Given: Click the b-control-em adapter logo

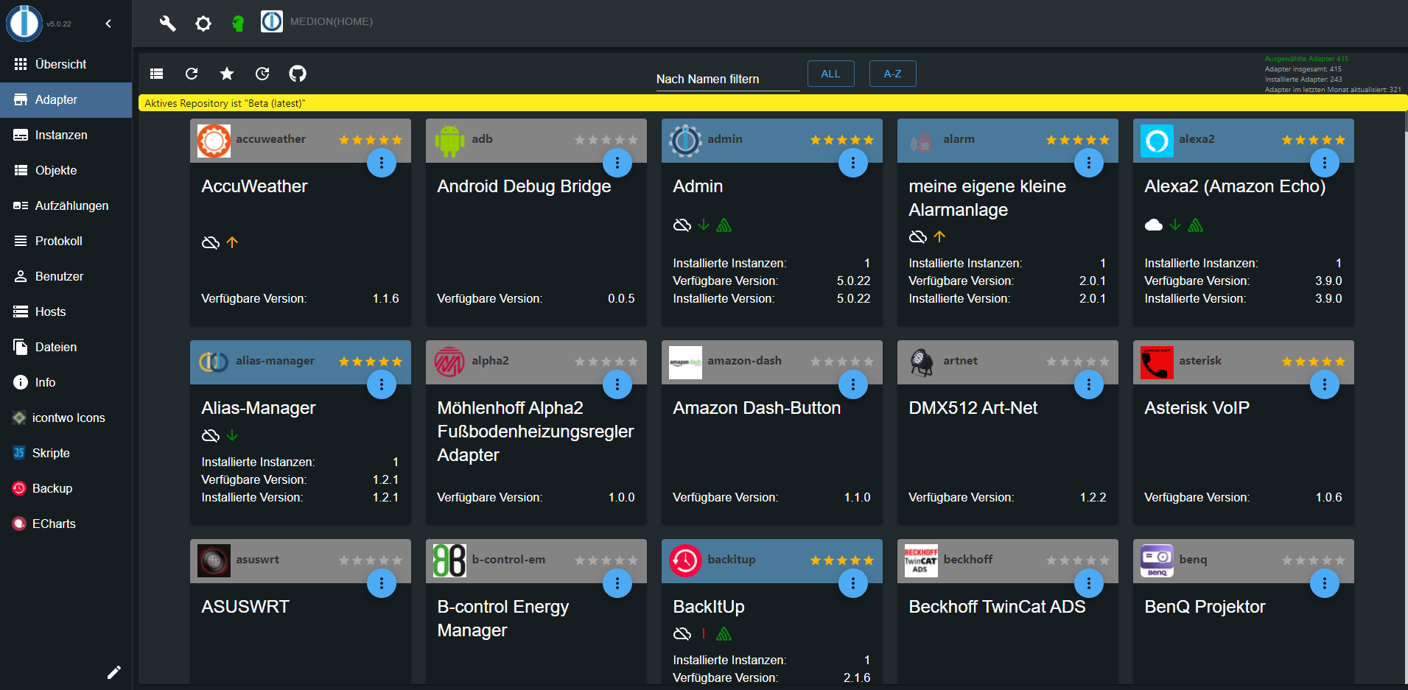Looking at the screenshot, I should coord(449,561).
